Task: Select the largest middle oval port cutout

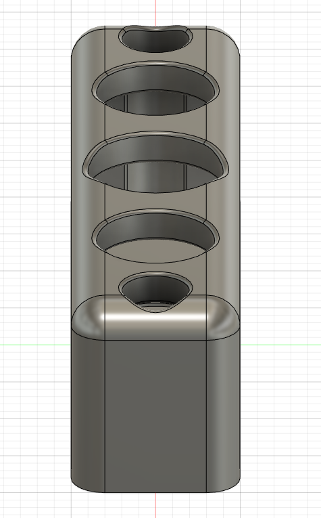Action: (155, 162)
